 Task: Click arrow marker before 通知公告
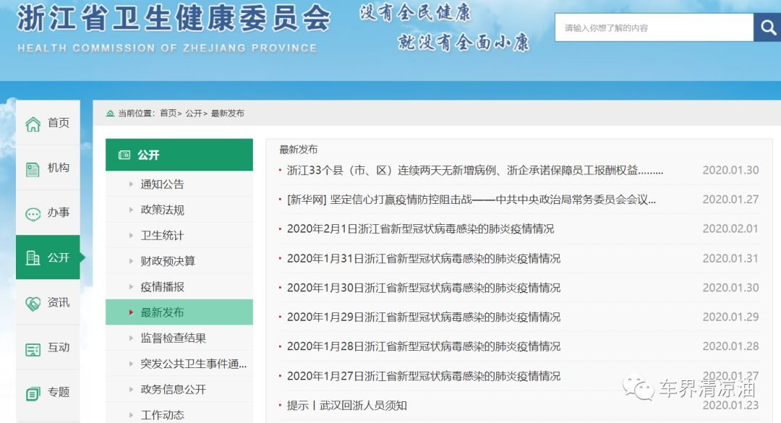click(131, 184)
